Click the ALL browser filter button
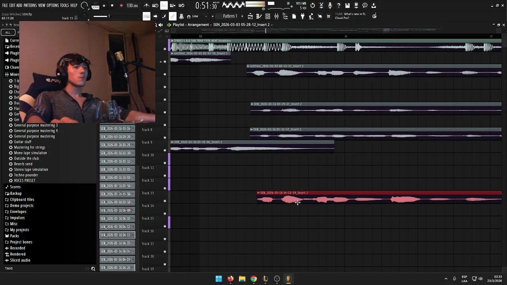The image size is (507, 285). [8, 32]
